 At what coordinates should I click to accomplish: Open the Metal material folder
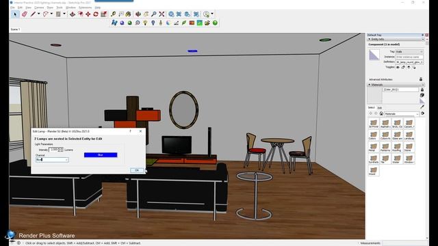[374, 147]
